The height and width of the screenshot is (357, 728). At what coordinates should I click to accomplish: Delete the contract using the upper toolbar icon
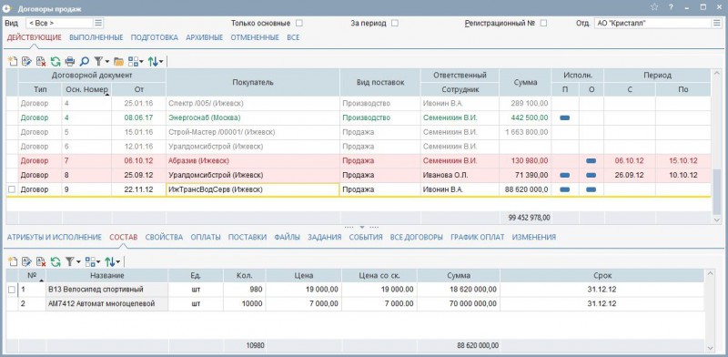pyautogui.click(x=41, y=61)
